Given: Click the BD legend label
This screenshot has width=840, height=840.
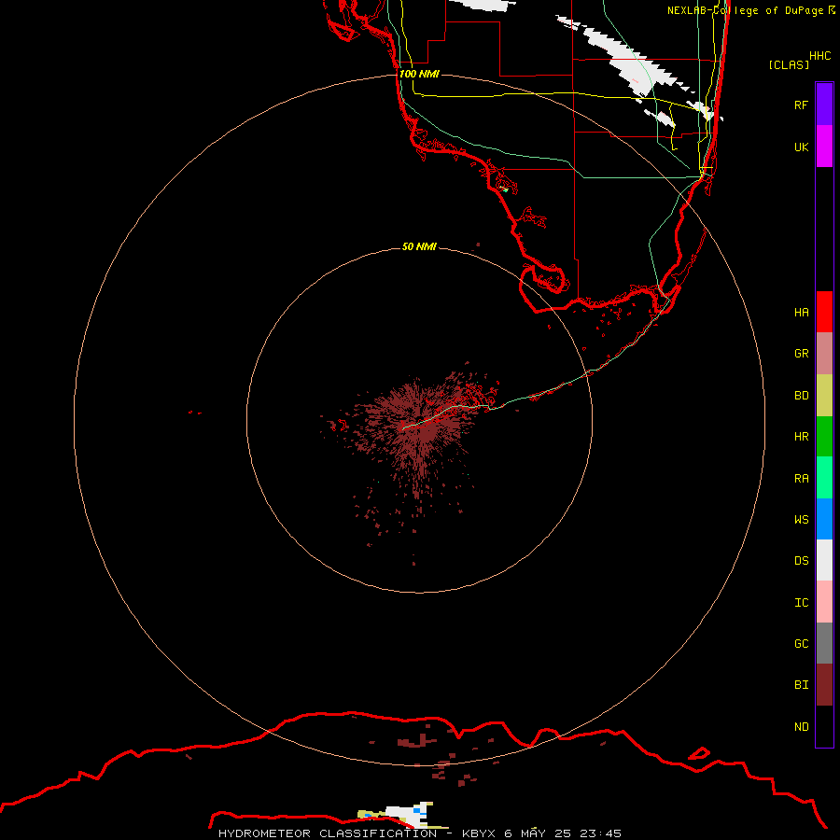Looking at the screenshot, I should 801,396.
